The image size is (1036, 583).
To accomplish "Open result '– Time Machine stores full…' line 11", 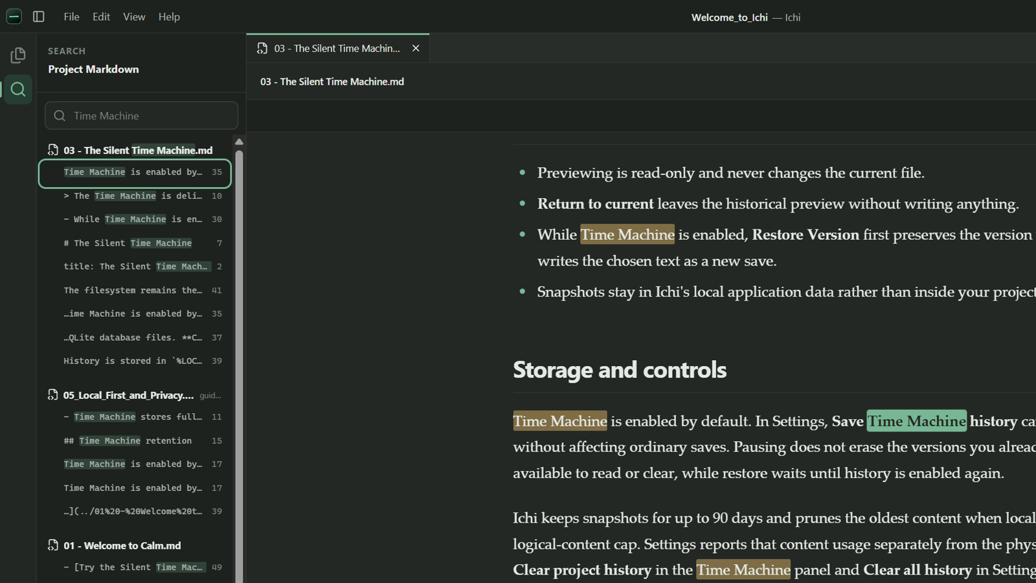I will pyautogui.click(x=135, y=417).
